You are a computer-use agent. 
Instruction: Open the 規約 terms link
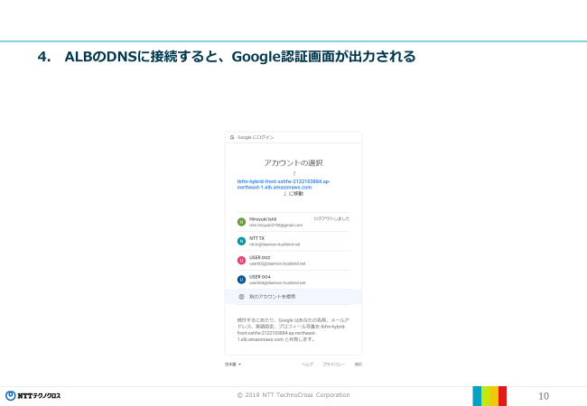point(359,364)
